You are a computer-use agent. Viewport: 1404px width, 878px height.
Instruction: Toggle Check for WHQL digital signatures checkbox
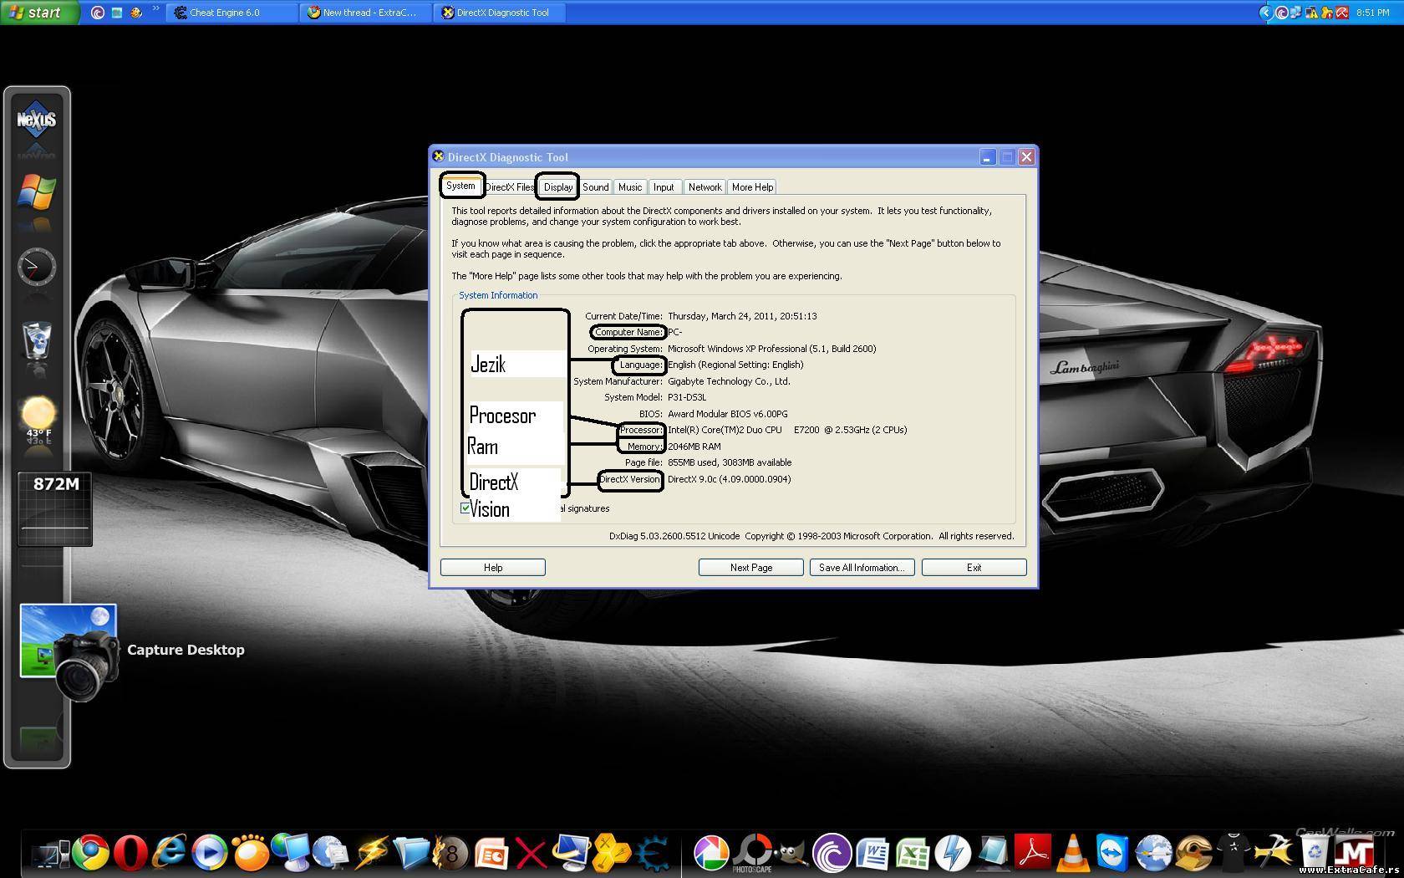[465, 508]
